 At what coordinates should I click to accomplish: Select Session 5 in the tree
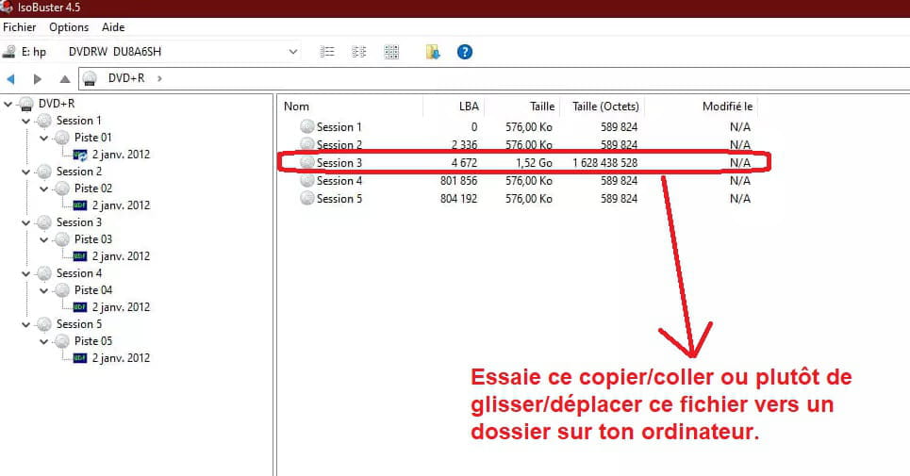pos(79,323)
